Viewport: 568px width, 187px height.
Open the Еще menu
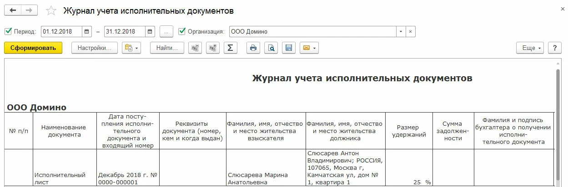530,48
